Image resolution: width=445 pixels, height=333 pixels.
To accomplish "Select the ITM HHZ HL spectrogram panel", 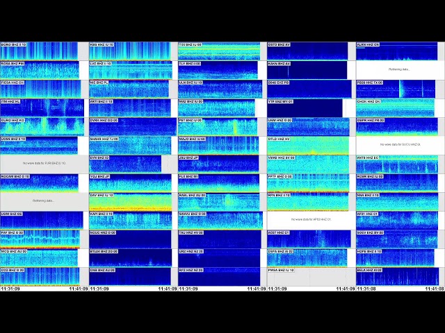I will pyautogui.click(x=42, y=108).
